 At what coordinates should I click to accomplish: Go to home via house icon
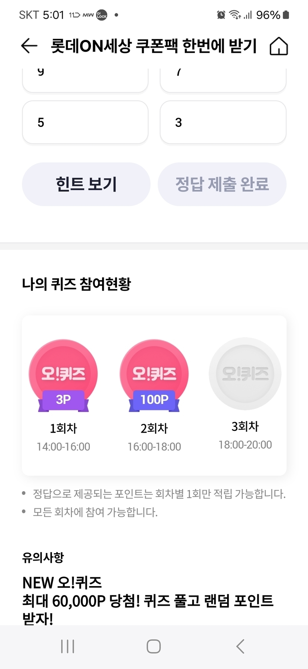coord(278,47)
